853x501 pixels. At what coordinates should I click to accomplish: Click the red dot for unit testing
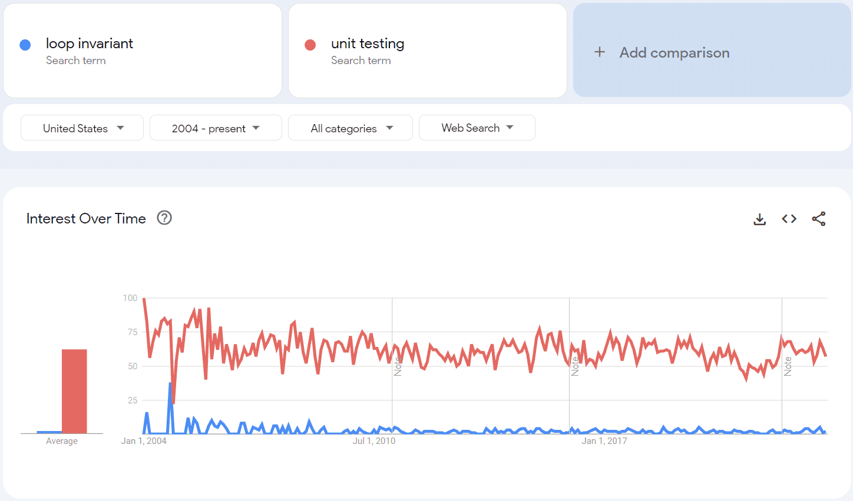tap(310, 45)
